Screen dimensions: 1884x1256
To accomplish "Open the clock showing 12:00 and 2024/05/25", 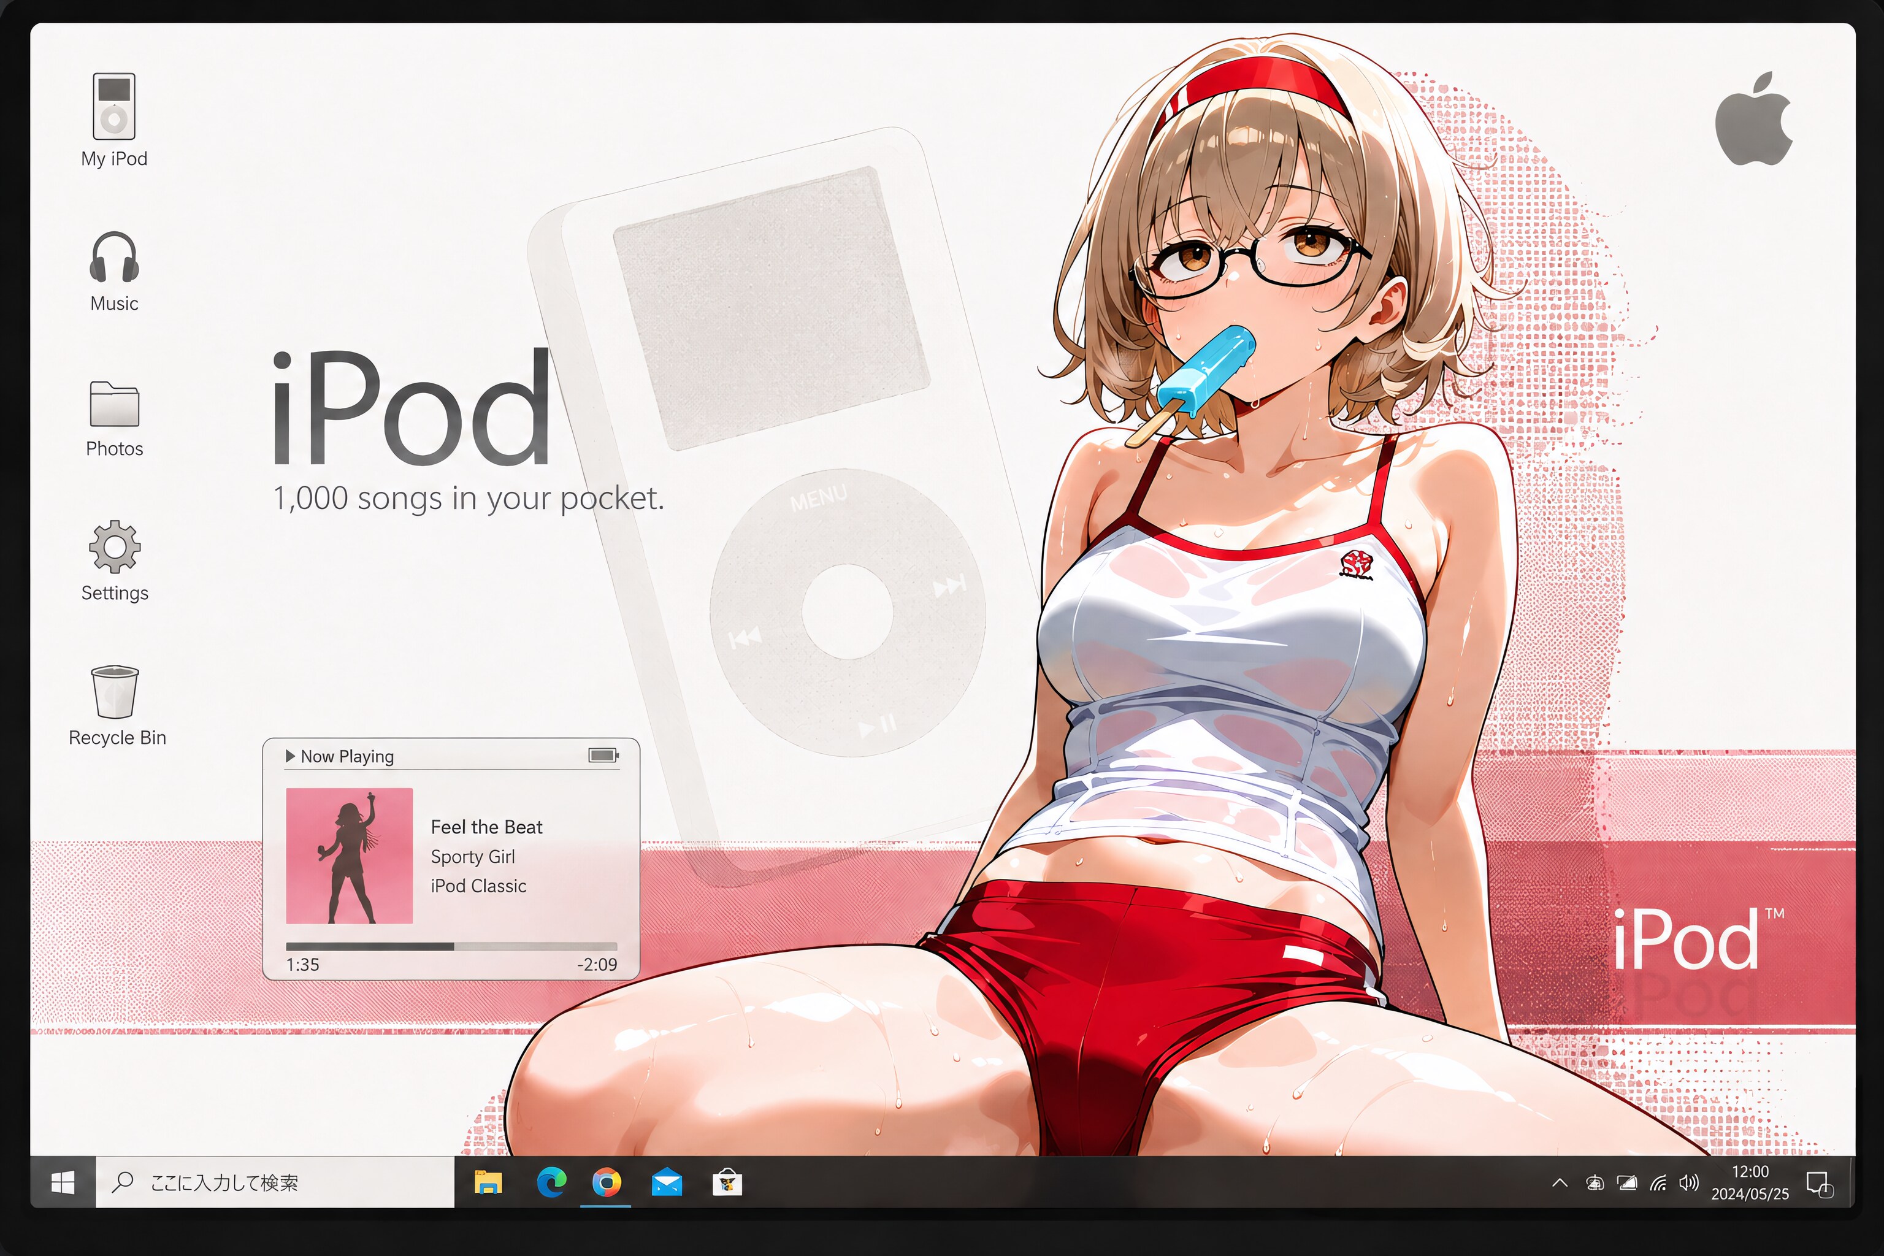I will pyautogui.click(x=1750, y=1182).
